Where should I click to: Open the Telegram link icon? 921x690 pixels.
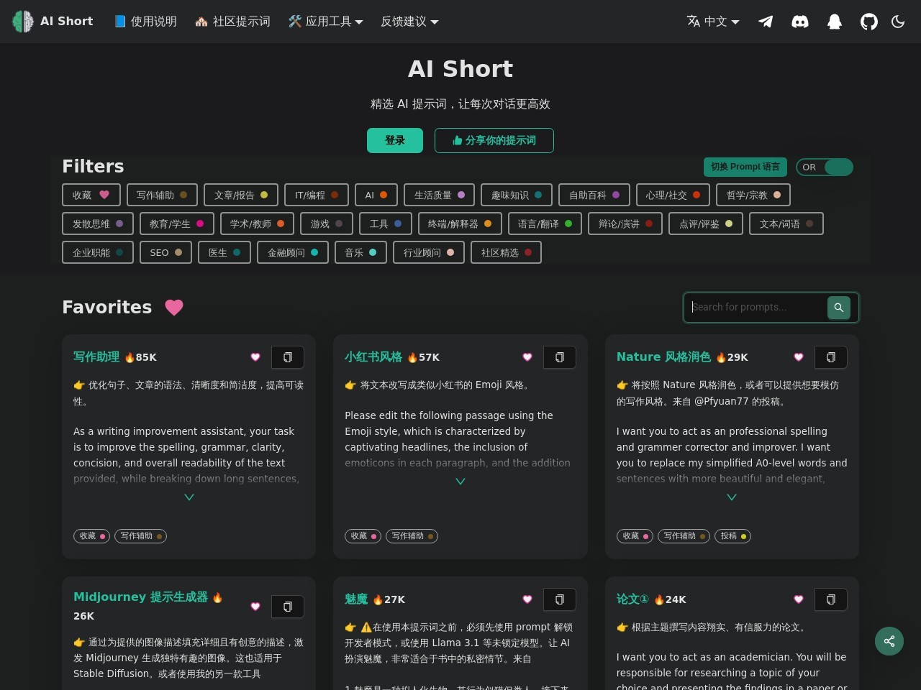pyautogui.click(x=766, y=22)
